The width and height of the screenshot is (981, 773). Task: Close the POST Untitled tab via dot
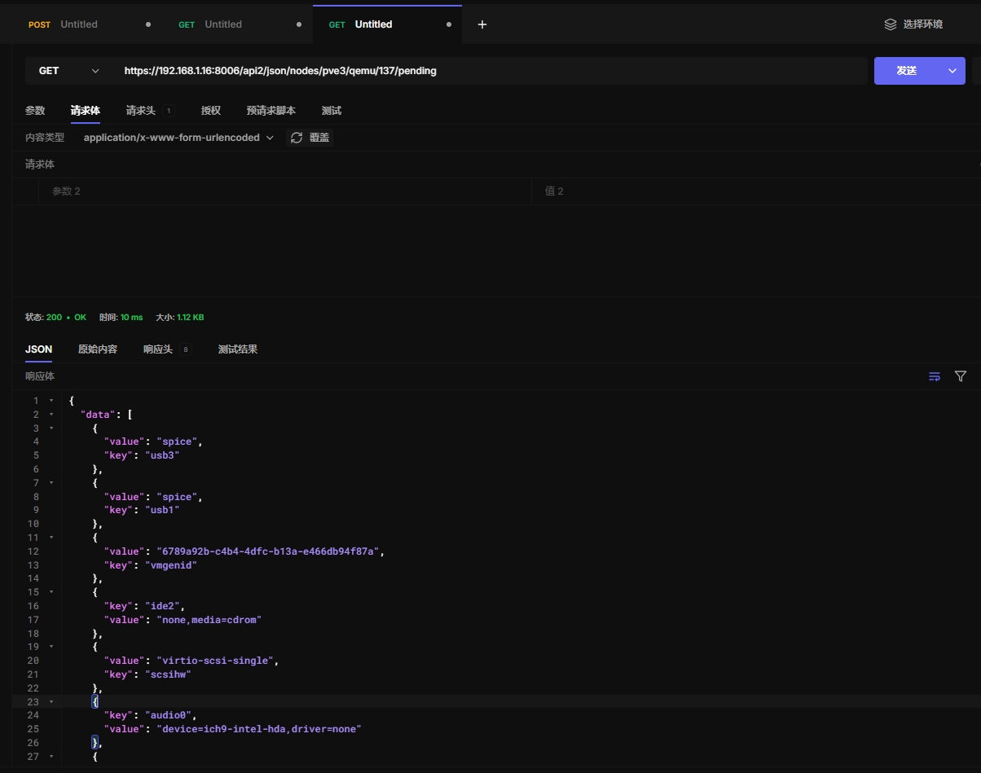tap(147, 24)
